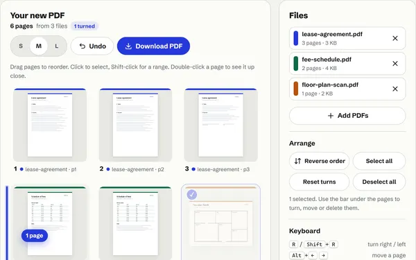Click the orange color bar of floor-plan-scan.pdf
Viewport: 416px width, 260px height.
point(296,89)
